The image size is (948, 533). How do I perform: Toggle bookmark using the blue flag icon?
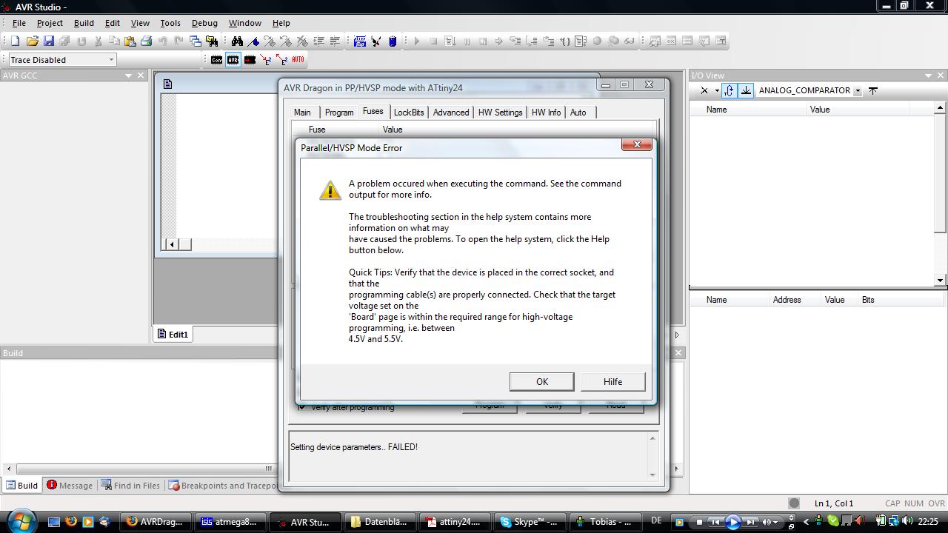(253, 41)
